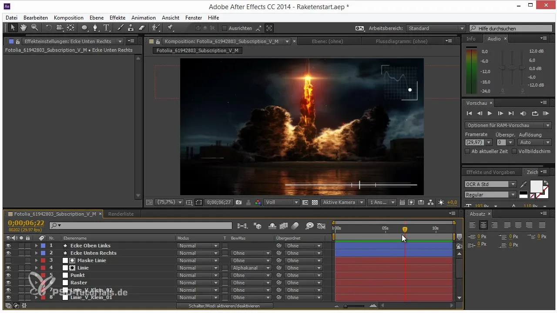Click the current time indicator marker
This screenshot has height=313, width=557.
(x=405, y=229)
